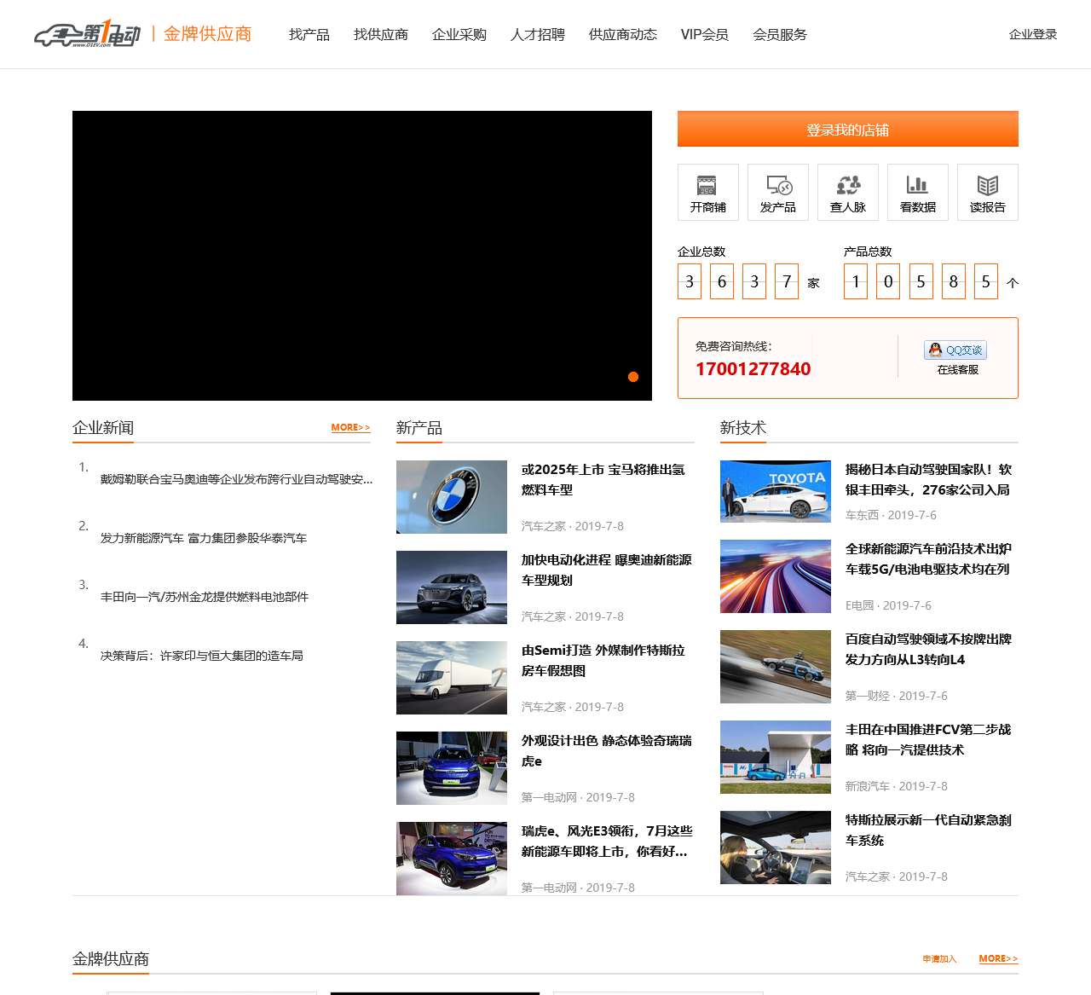
Task: Click the black banner carousel area
Action: [362, 256]
